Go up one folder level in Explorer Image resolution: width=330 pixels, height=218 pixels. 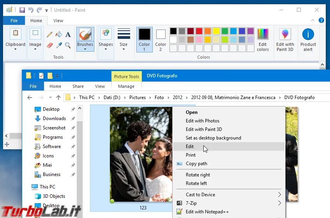[58, 98]
